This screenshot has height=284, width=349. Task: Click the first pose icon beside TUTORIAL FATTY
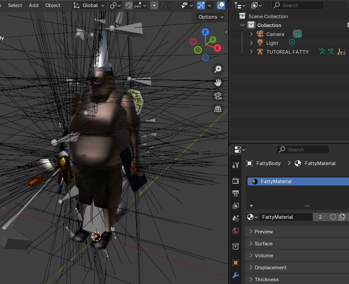click(322, 51)
